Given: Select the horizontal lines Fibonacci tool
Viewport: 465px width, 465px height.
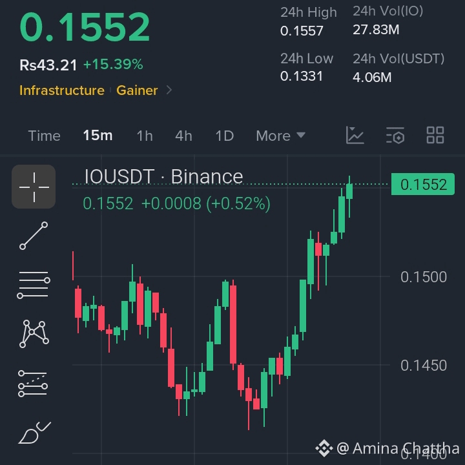Looking at the screenshot, I should point(34,285).
